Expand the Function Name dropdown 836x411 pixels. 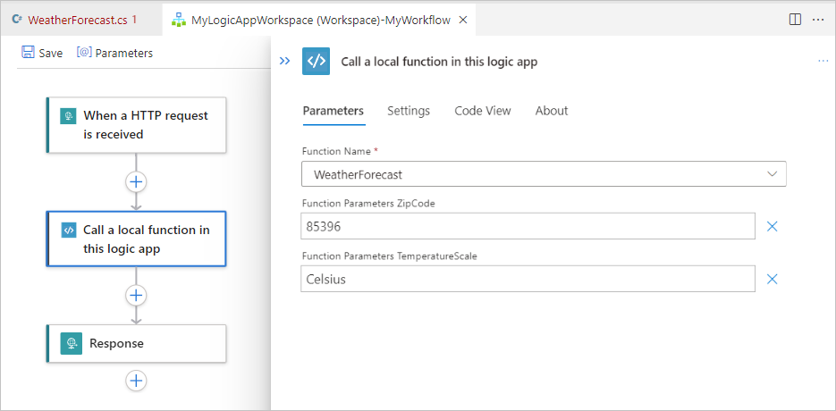coord(773,174)
